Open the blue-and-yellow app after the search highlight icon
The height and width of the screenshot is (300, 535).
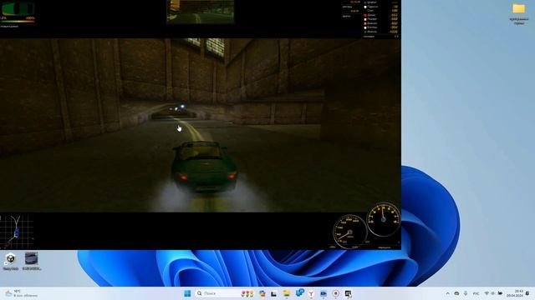coord(262,293)
